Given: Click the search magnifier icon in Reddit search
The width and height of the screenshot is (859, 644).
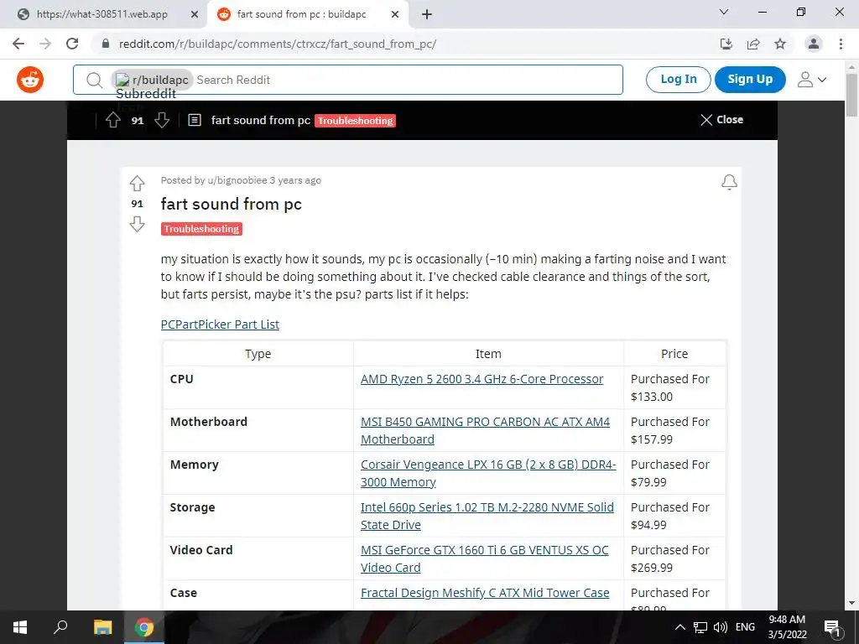Looking at the screenshot, I should tap(94, 80).
